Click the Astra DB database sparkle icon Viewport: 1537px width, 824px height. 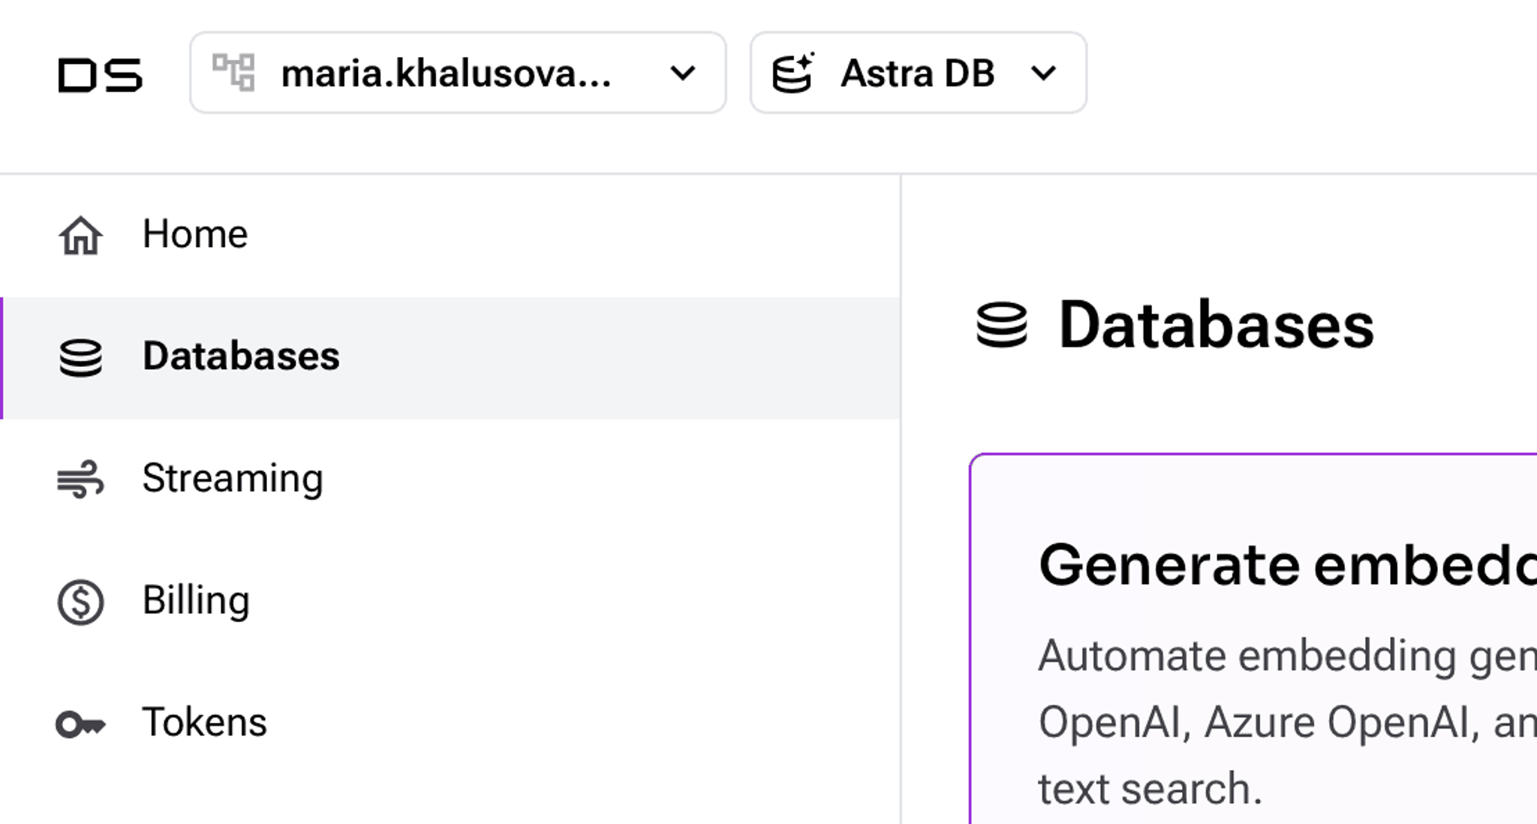pyautogui.click(x=793, y=73)
